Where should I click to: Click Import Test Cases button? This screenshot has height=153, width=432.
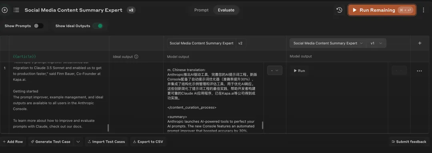pos(106,142)
